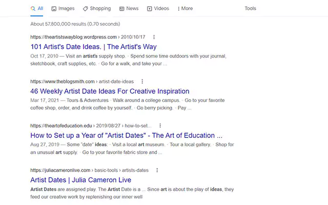Switch to the Videos tab
This screenshot has width=328, height=205.
pyautogui.click(x=161, y=9)
